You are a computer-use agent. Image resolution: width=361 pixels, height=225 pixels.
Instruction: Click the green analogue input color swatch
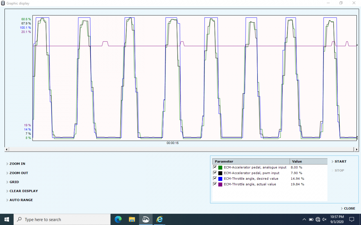coord(220,167)
